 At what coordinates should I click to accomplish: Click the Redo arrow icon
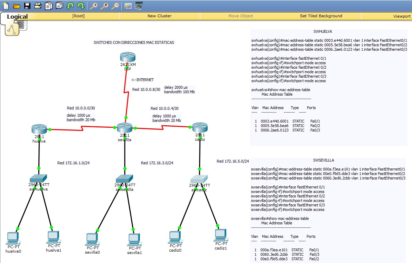click(x=80, y=6)
